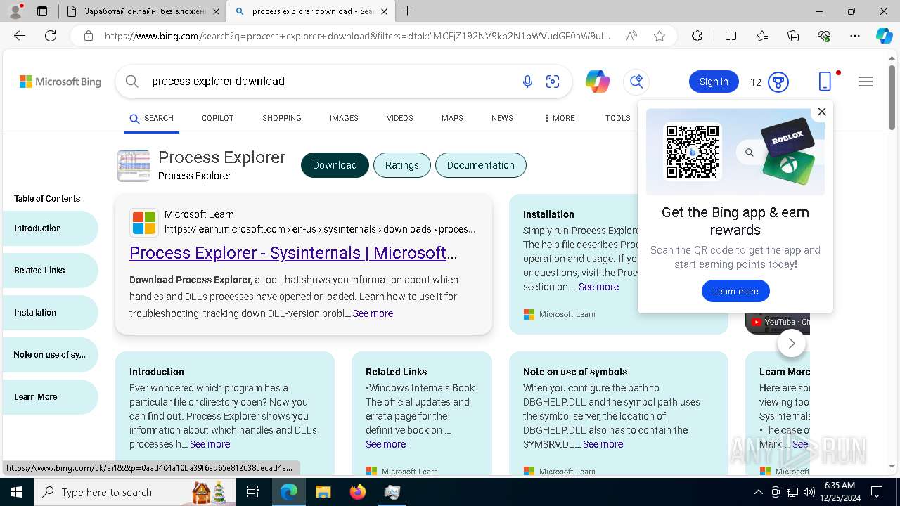Screen dimensions: 900x506
Task: Open the colorful Copilot icon beside search box
Action: point(598,82)
